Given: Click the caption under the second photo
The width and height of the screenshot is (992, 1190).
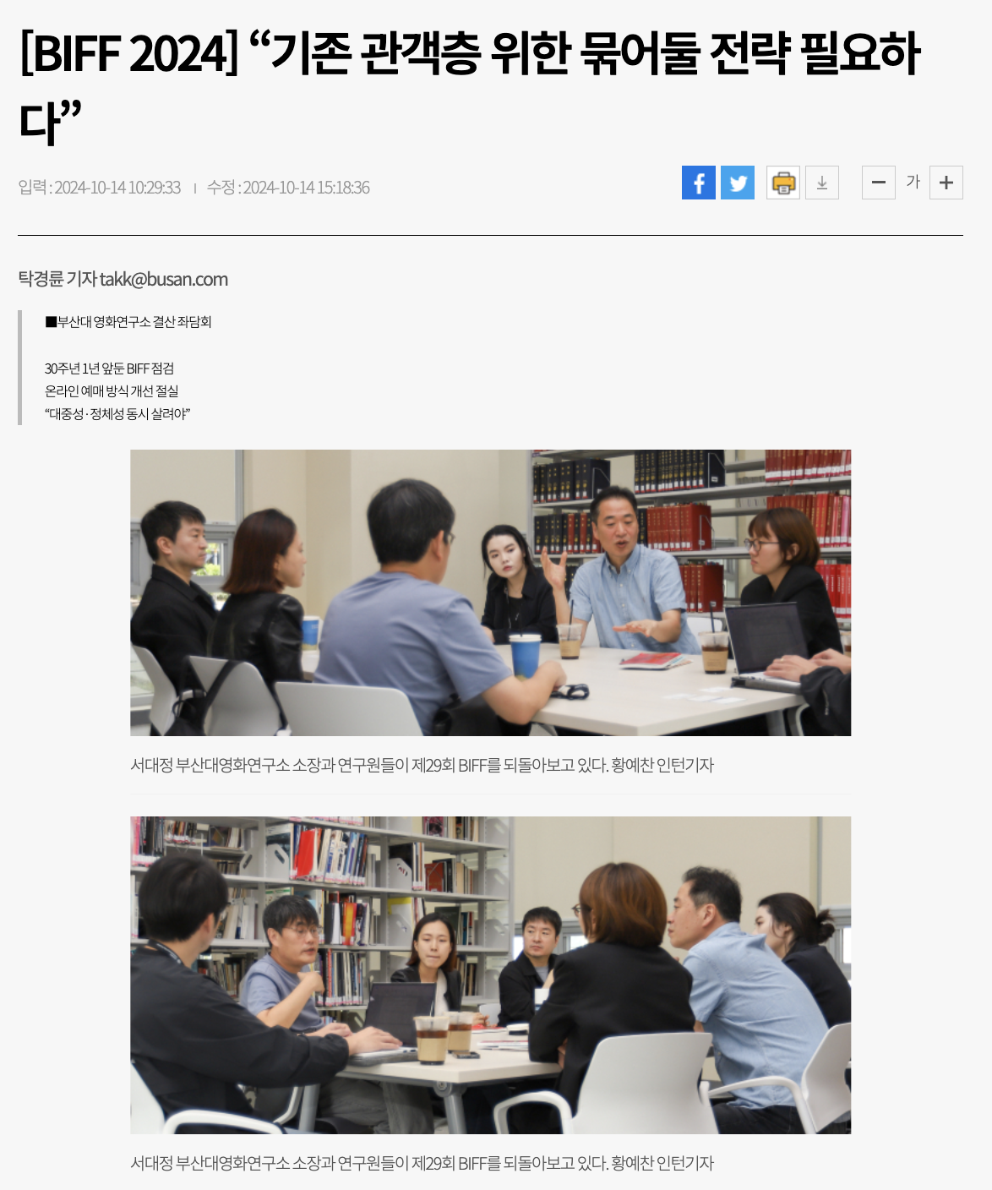Looking at the screenshot, I should click(x=422, y=1163).
